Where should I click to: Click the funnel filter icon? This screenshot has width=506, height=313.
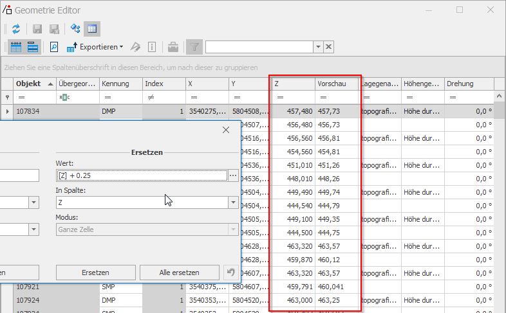194,47
